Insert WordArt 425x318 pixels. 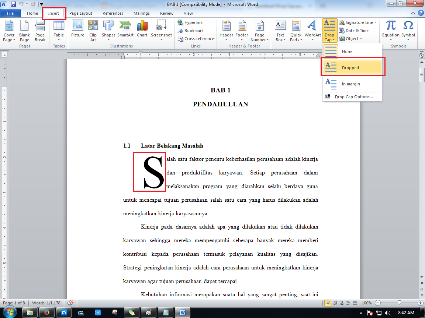click(312, 30)
